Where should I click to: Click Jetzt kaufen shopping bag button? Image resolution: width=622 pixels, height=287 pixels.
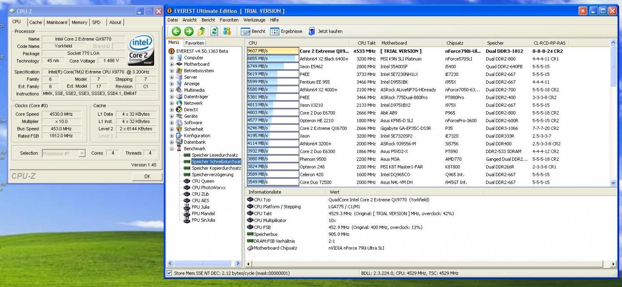(325, 31)
